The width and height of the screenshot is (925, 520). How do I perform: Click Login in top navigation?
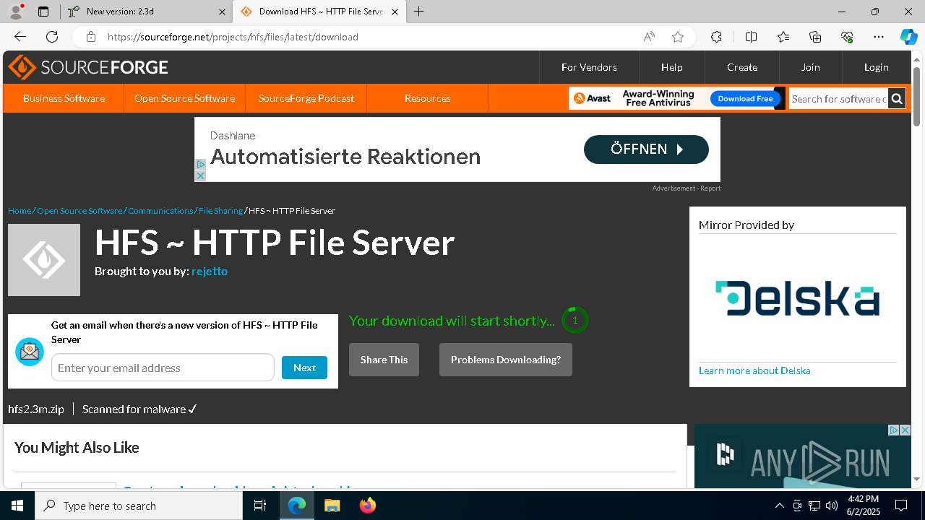pos(876,67)
